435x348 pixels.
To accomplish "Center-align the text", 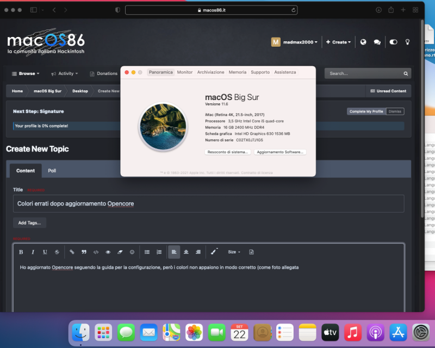I will 186,252.
